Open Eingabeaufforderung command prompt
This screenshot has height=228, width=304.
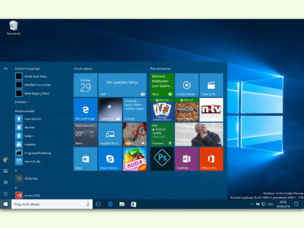pyautogui.click(x=33, y=153)
